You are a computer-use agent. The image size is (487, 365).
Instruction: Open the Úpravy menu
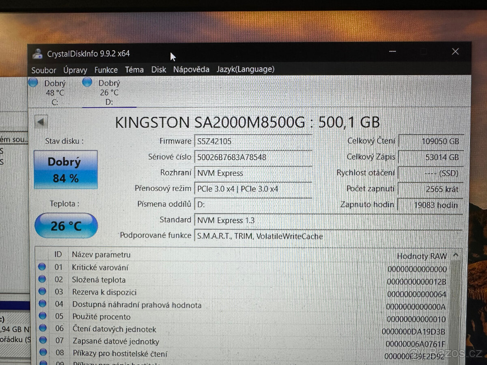click(75, 70)
